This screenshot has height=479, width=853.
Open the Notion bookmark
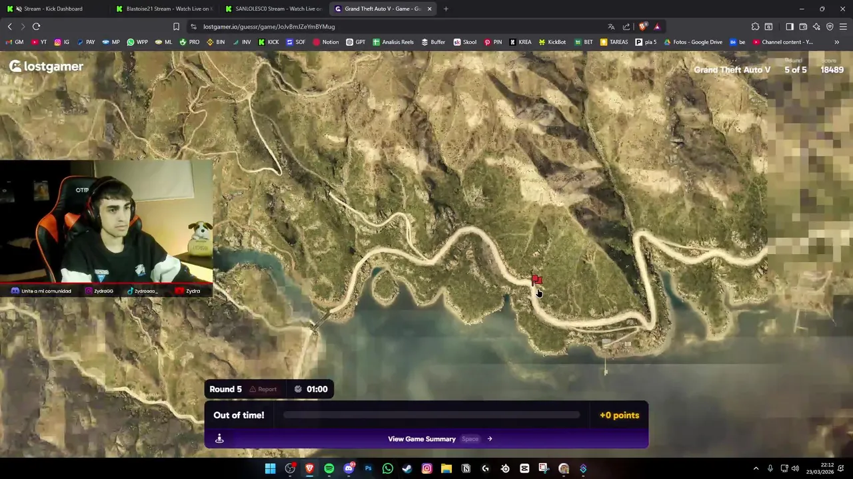[x=325, y=42]
